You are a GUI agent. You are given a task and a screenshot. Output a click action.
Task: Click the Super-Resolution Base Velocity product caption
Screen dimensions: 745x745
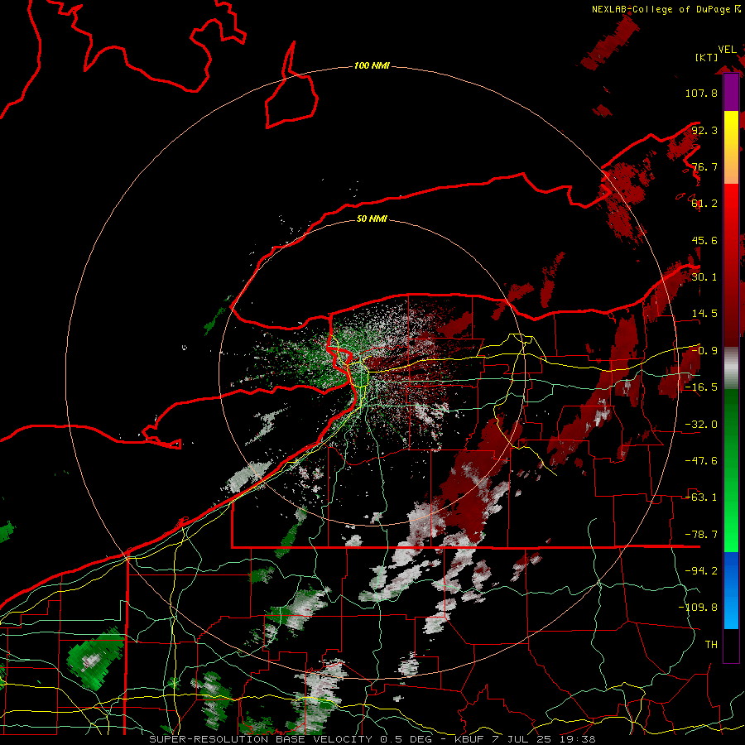[372, 739]
